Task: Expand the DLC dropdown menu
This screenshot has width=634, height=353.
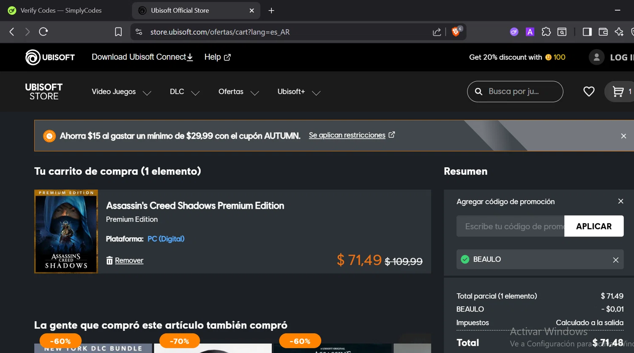Action: pos(185,92)
